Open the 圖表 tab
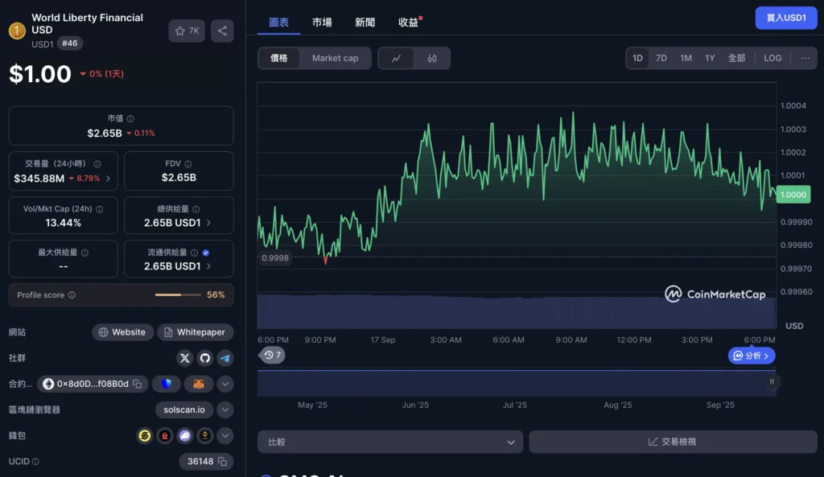This screenshot has height=477, width=824. coord(278,22)
